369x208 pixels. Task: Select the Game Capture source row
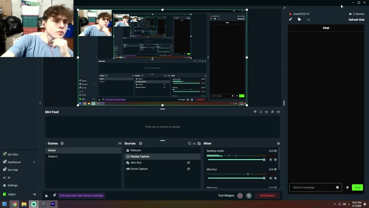(163, 169)
